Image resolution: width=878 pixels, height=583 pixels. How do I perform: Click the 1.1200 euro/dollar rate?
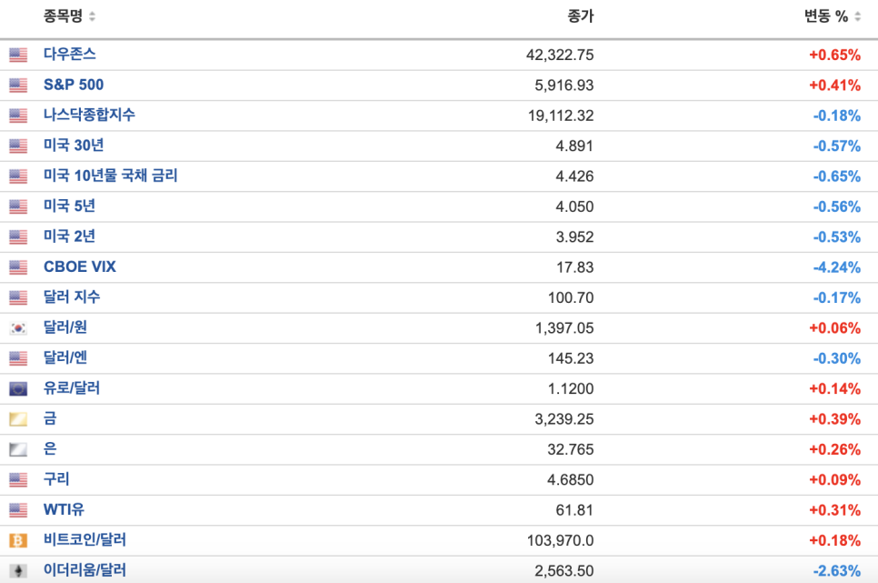(x=571, y=388)
